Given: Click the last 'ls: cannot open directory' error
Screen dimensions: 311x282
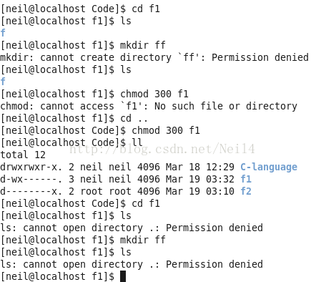Looking at the screenshot, I should click(132, 264).
